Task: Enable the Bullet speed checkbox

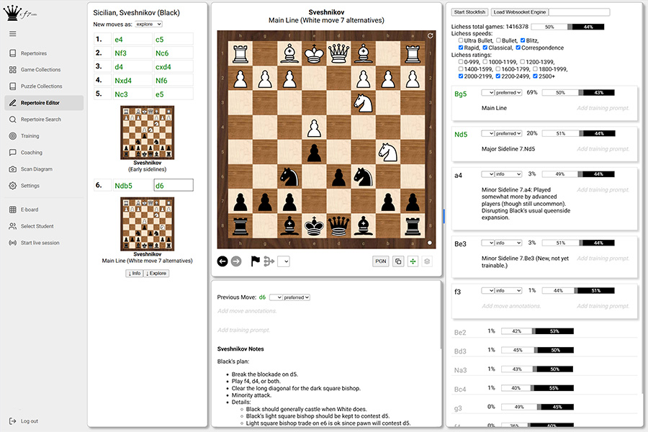Action: click(x=498, y=40)
